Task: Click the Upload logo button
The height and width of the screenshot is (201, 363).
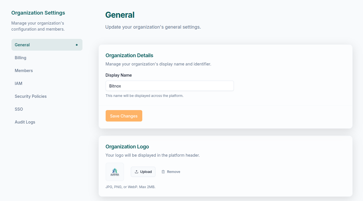Action: coord(143,172)
